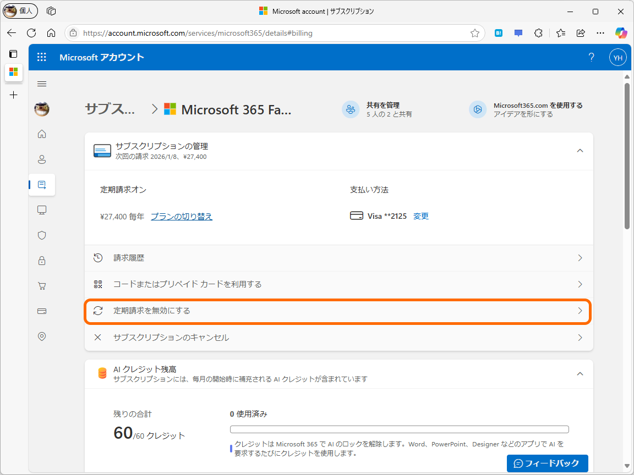Collapse the subscription management section

point(580,150)
